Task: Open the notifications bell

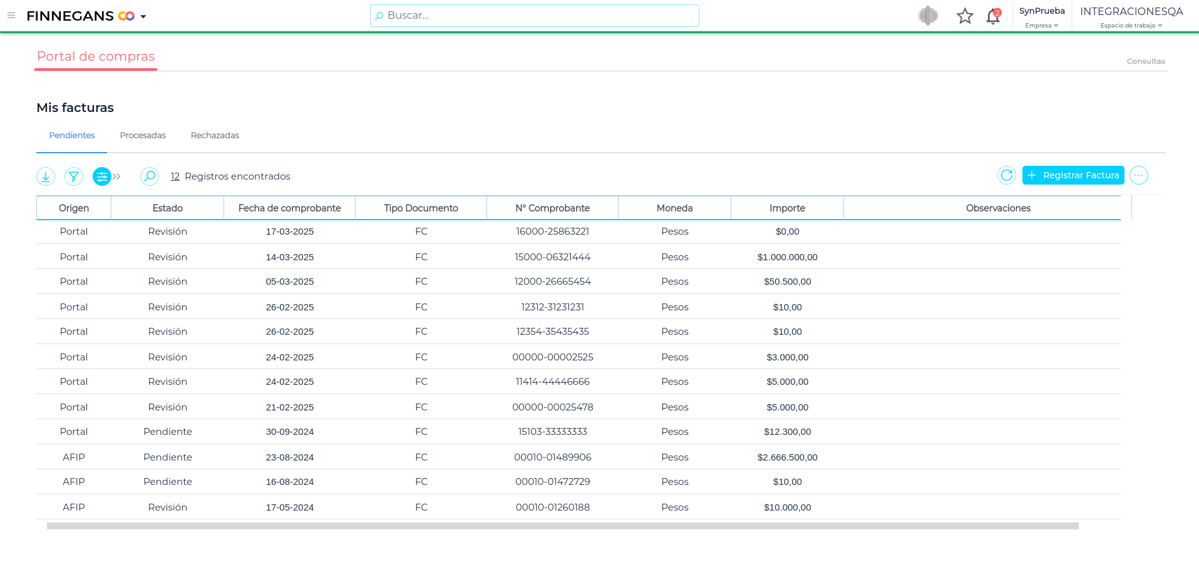Action: tap(993, 16)
